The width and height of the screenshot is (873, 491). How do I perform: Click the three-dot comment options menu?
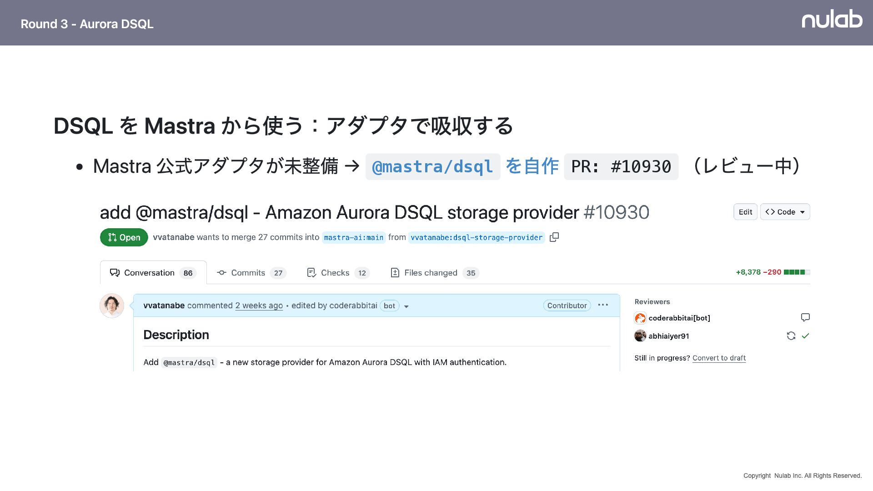click(603, 305)
